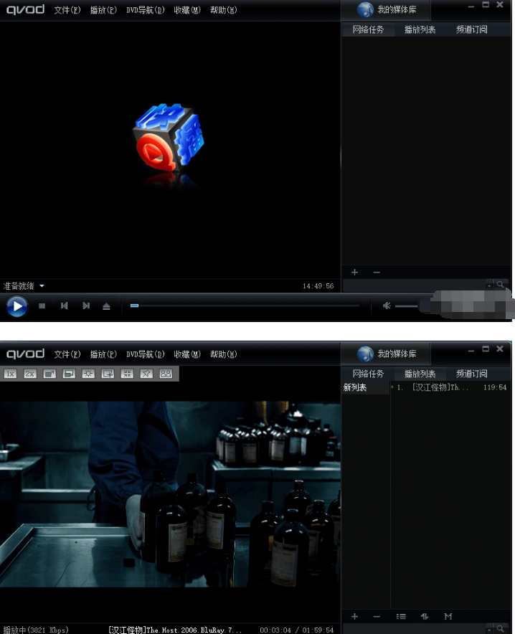Open 收藏(M) menu in bottom window
The width and height of the screenshot is (515, 634).
(187, 354)
